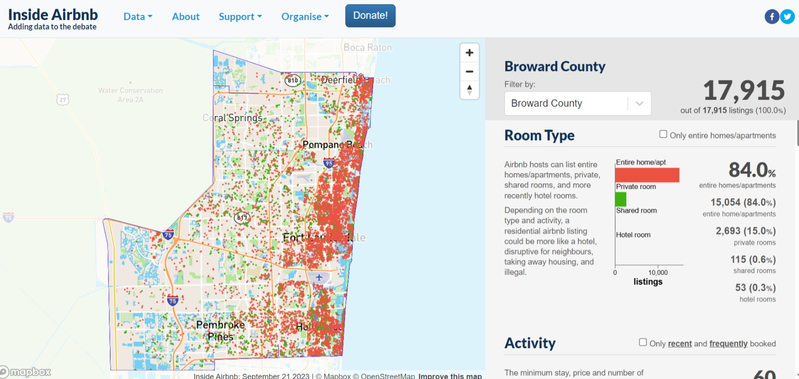The height and width of the screenshot is (379, 799).
Task: Click the 115 (0.6%) shared rooms value
Action: tap(753, 259)
